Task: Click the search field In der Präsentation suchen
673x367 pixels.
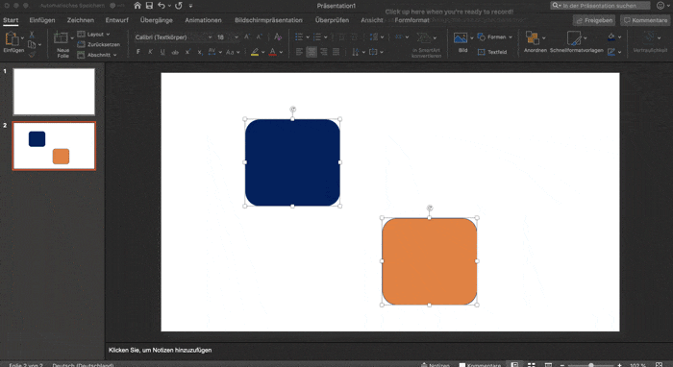Action: tap(600, 6)
